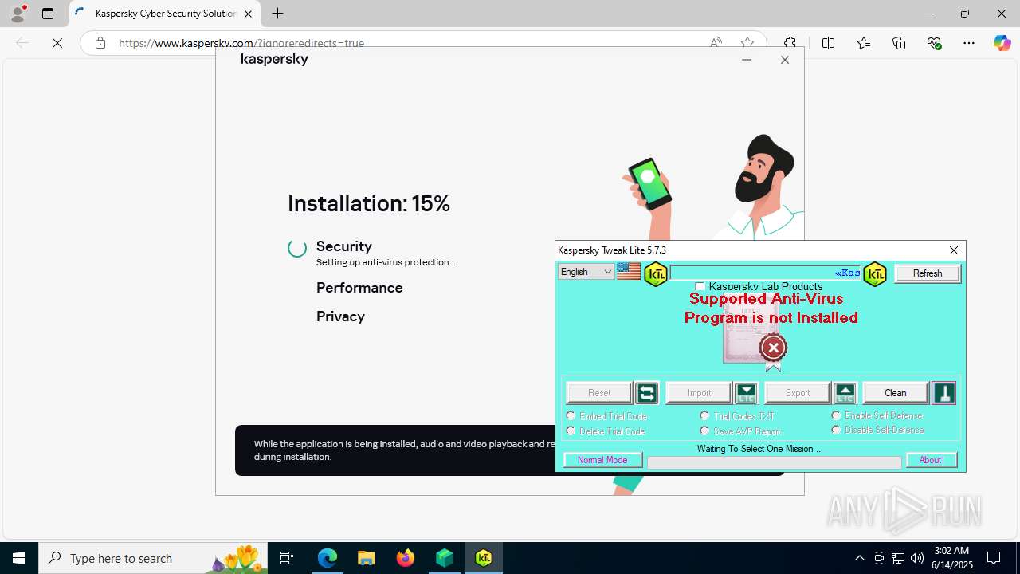Open the Edge profile avatar
Viewport: 1020px width, 574px height.
pos(18,14)
